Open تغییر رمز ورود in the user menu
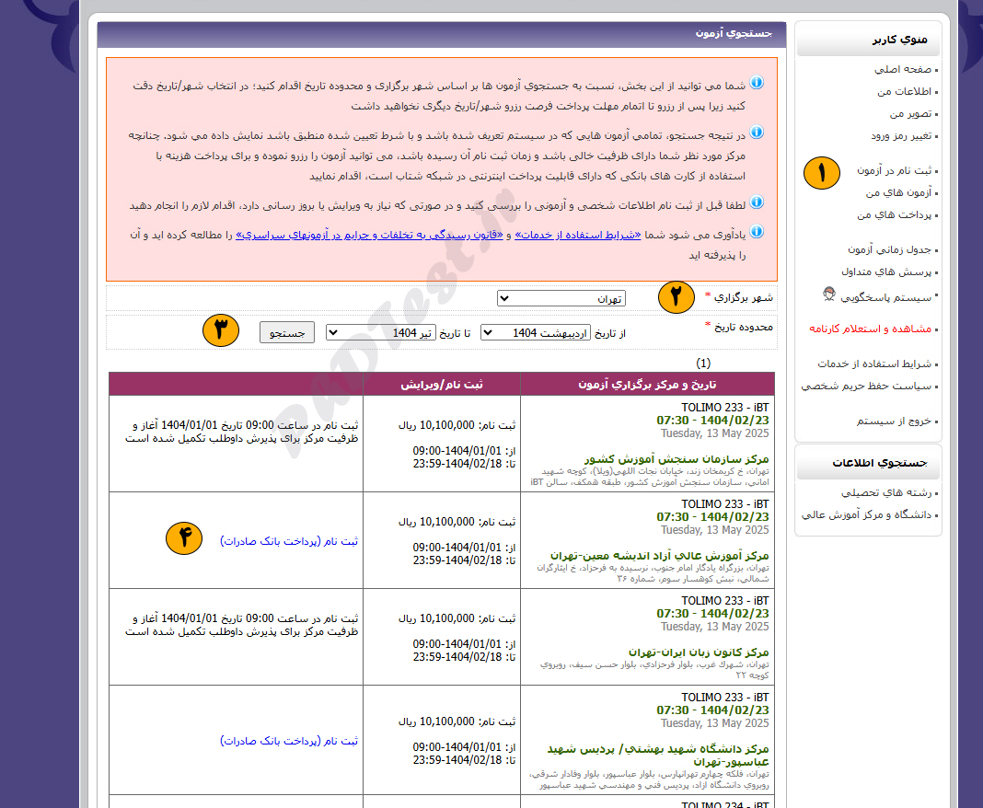The height and width of the screenshot is (808, 983). 901,135
